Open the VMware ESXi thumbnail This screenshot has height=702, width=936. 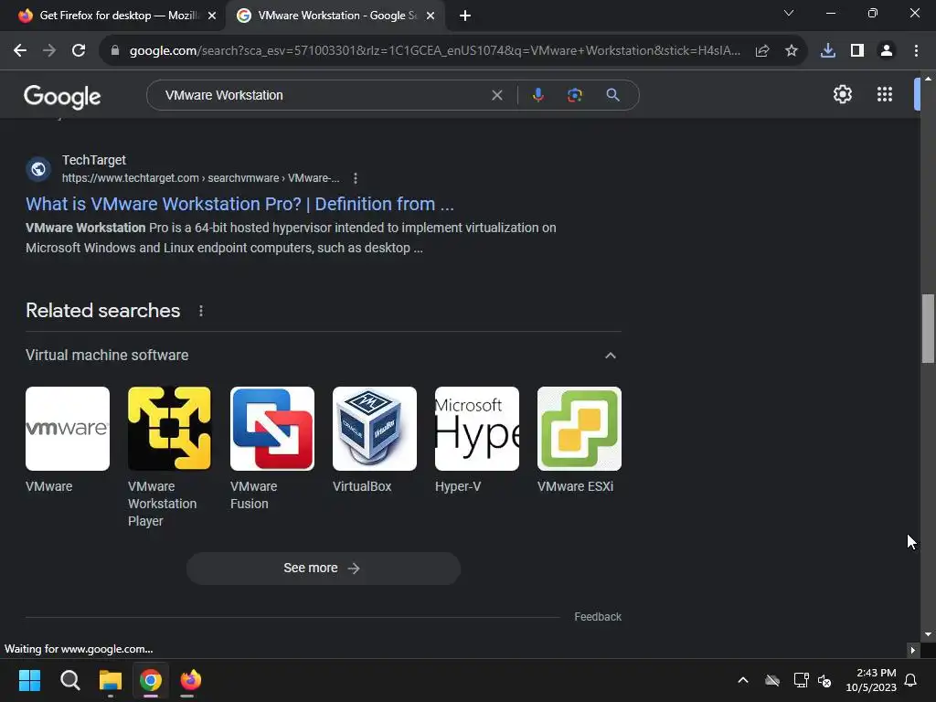(579, 429)
